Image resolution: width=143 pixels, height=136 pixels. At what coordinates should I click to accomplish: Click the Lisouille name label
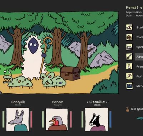pyautogui.click(x=97, y=102)
